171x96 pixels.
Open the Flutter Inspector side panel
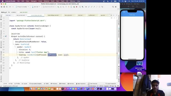click(x=119, y=33)
